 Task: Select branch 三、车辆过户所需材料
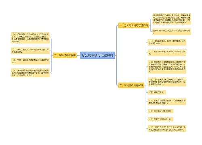pos(131,85)
